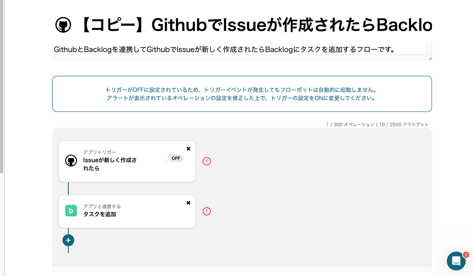
Task: Click the GitHub logo beside the flow title
Action: 63,25
